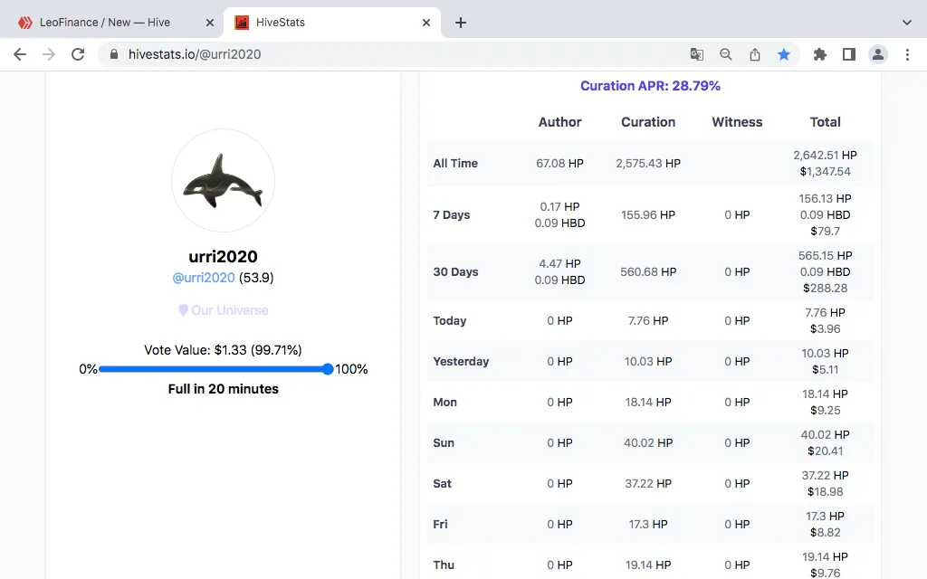Click the 155.96 HP curation value
Viewport: 927px width, 579px height.
pos(648,214)
